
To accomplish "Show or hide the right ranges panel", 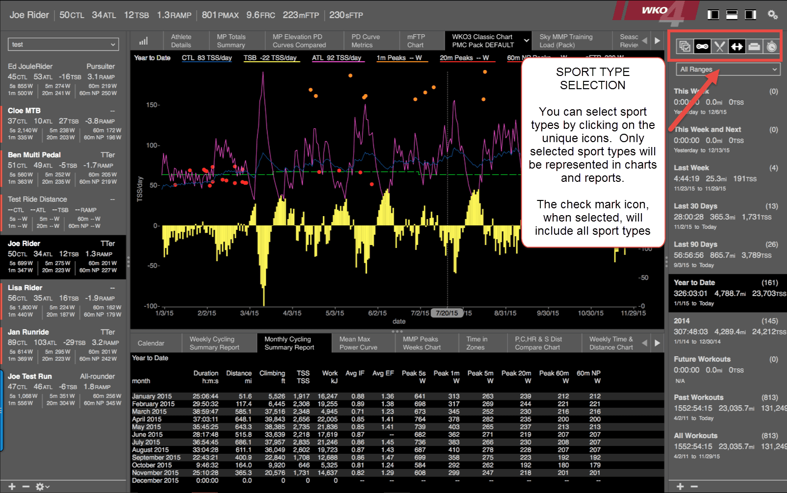I will [751, 15].
